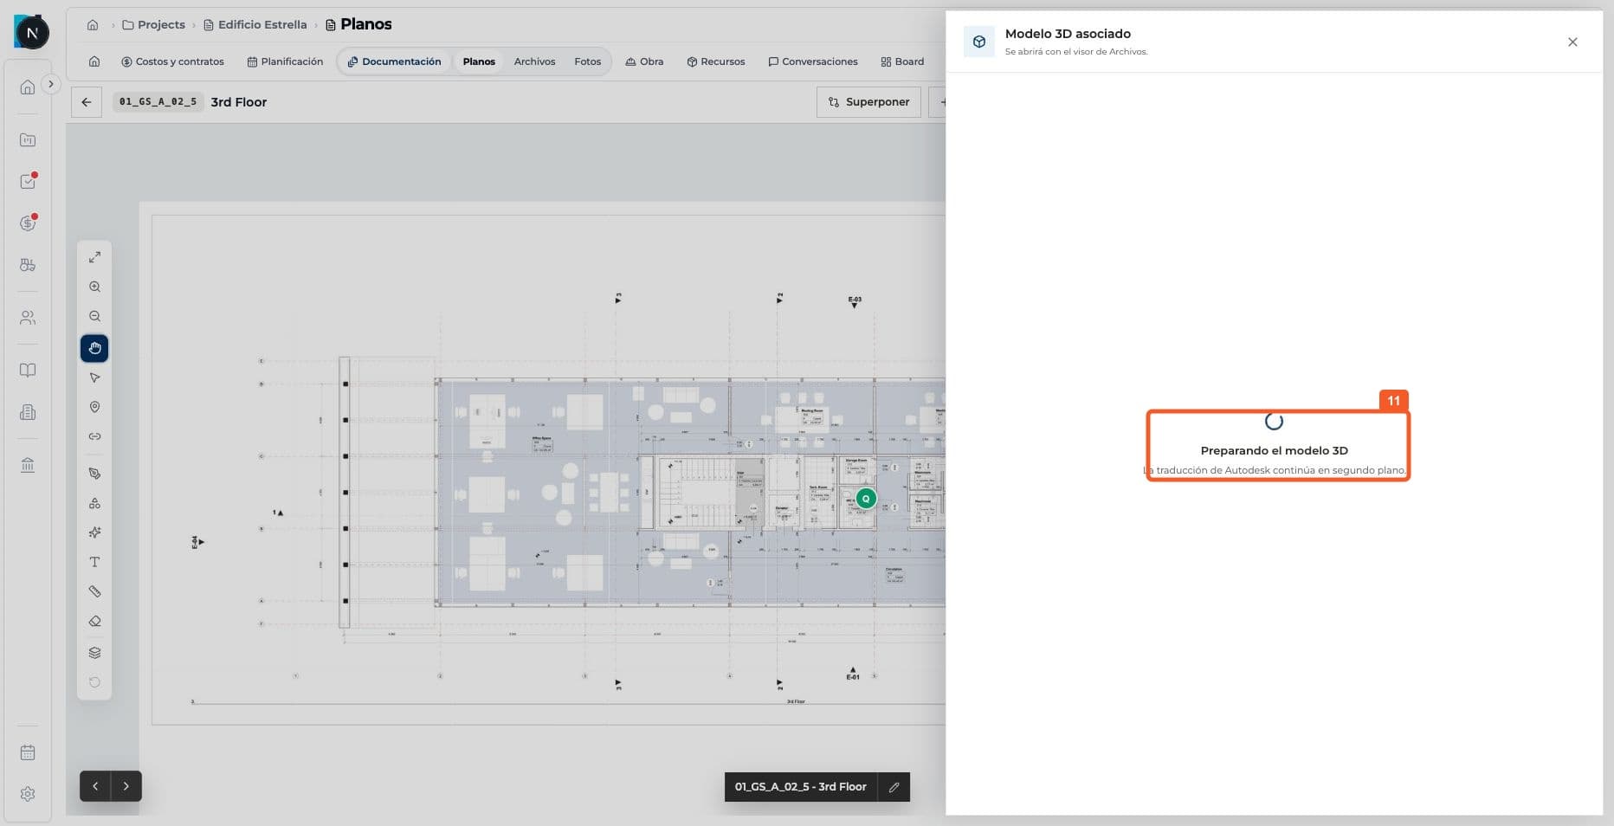Open the Planificación section
The height and width of the screenshot is (826, 1614).
(x=285, y=61)
